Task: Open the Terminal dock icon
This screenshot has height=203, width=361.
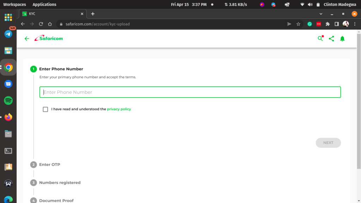Action: click(8, 150)
